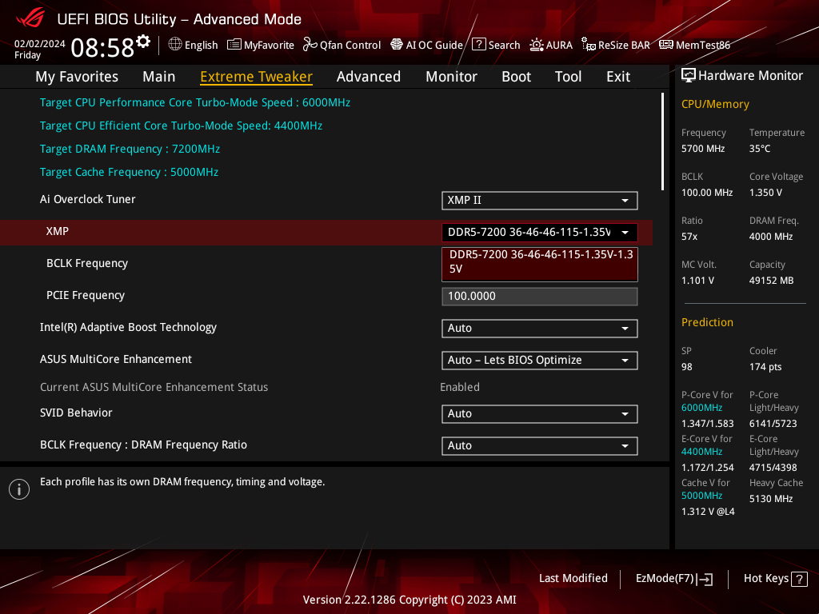Click the settings list scrollbar
Viewport: 819px width, 614px height.
click(x=662, y=142)
